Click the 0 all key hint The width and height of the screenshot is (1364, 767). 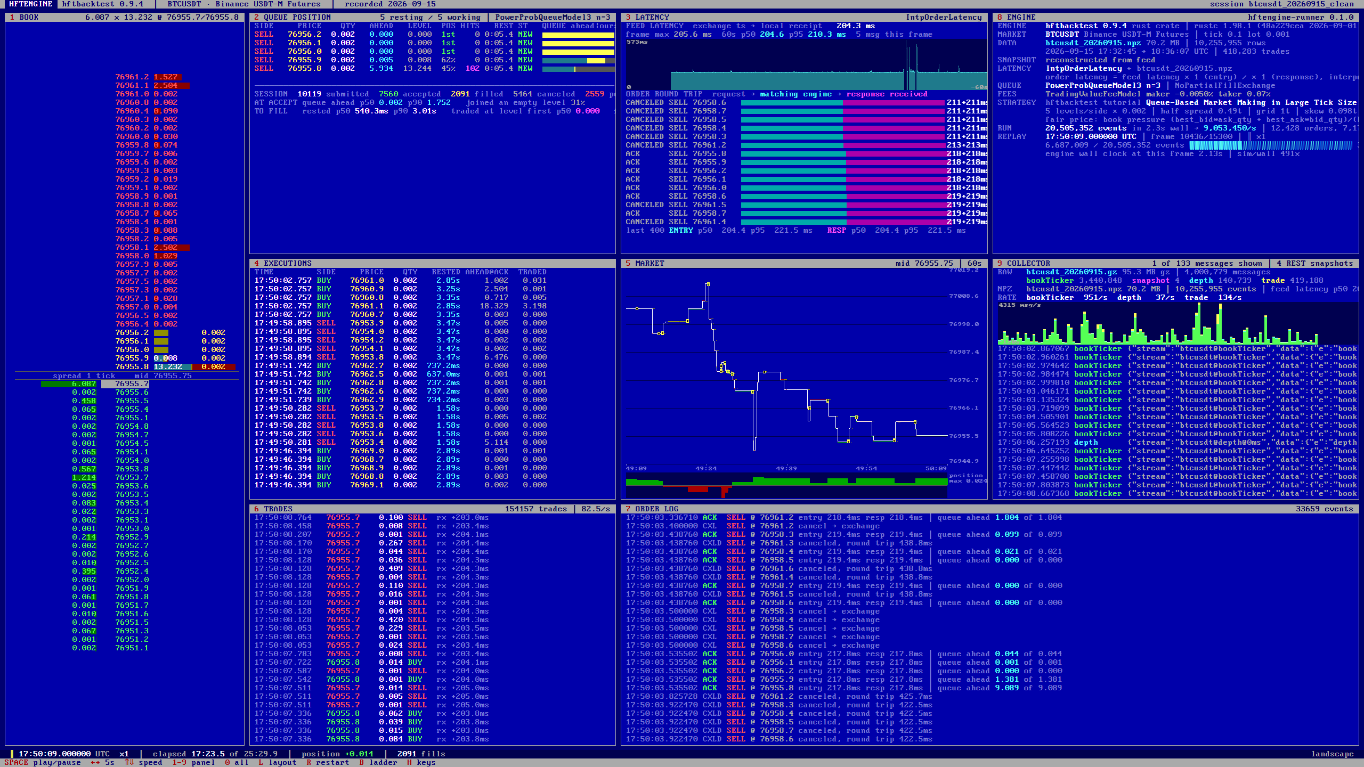237,762
